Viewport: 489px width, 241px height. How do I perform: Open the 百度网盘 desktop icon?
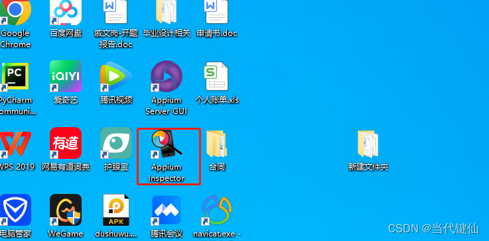coord(66,12)
